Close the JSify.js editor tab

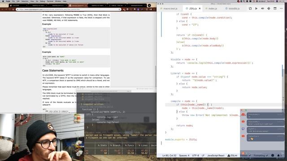pos(200,8)
